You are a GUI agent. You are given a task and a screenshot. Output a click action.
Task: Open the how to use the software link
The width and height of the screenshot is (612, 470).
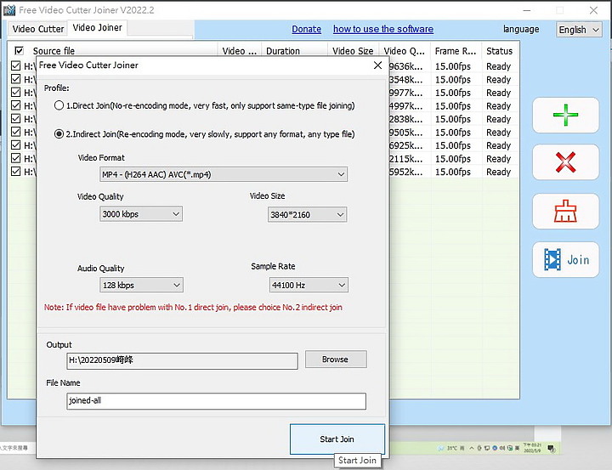[382, 29]
